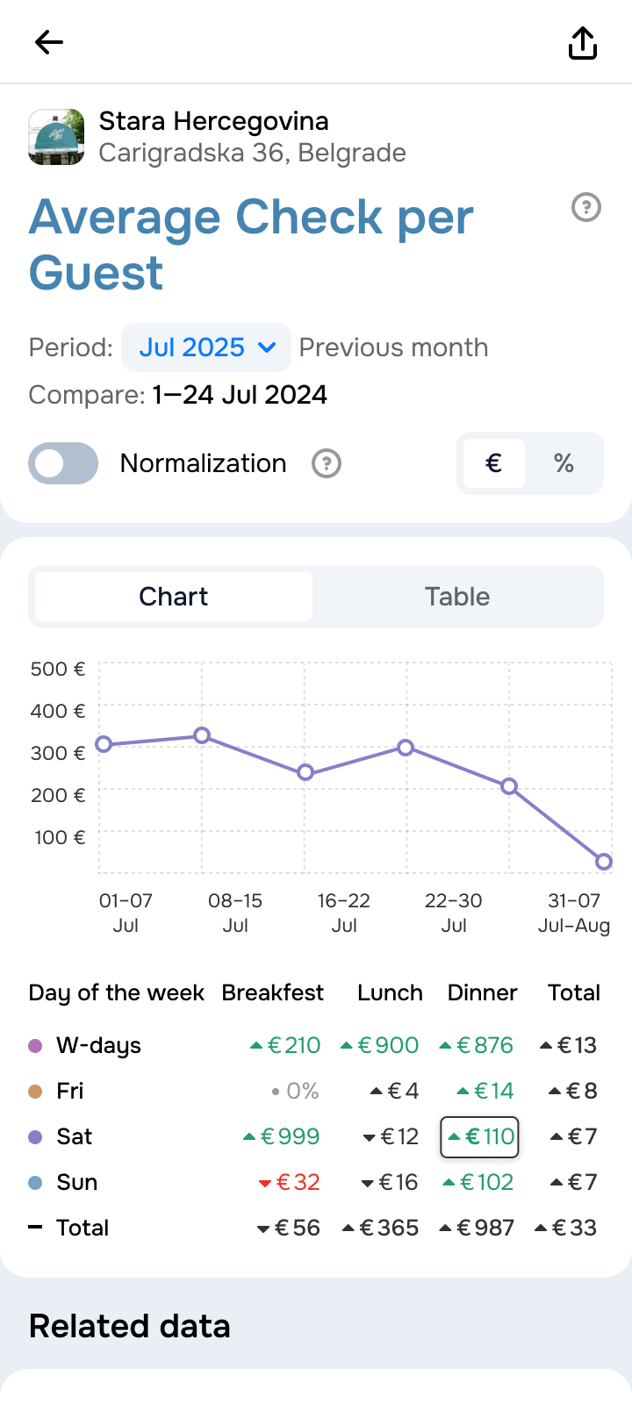Click the Sat series legend dot

click(x=36, y=1137)
